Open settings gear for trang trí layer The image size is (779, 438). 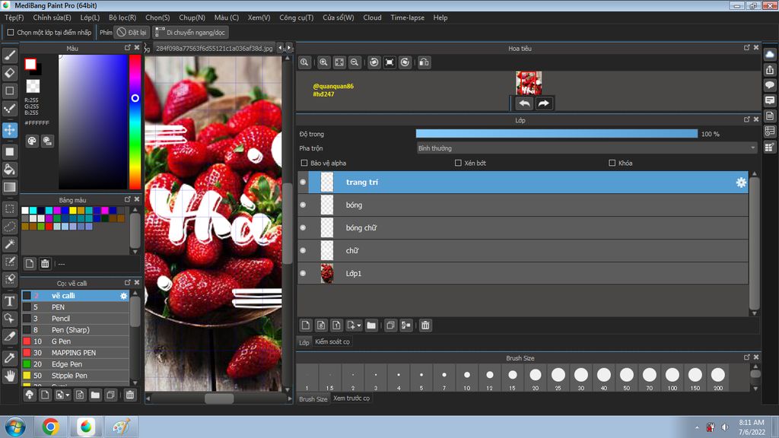(x=741, y=182)
